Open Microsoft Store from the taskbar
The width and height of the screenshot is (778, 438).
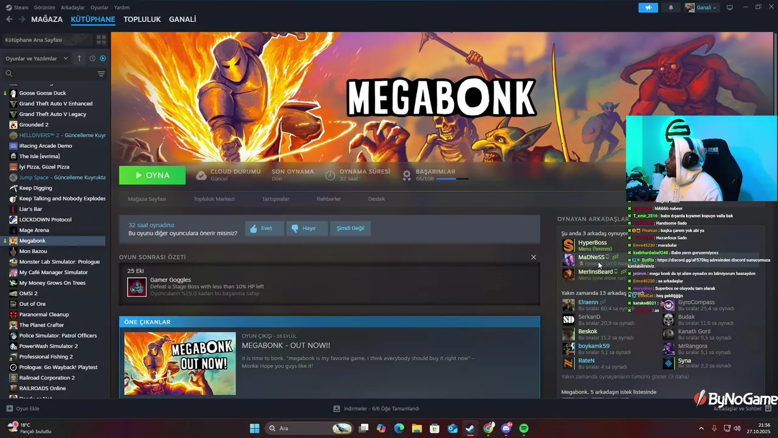[x=435, y=428]
